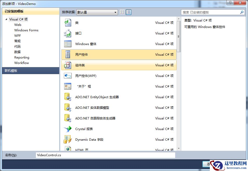Select the ADO.NET 实体数据模型 text

[92, 108]
